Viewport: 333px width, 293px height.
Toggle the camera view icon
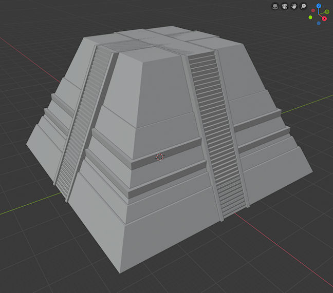coord(284,7)
